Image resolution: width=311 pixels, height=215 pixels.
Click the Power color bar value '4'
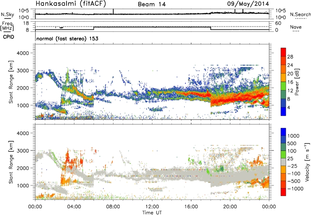tap(288, 107)
